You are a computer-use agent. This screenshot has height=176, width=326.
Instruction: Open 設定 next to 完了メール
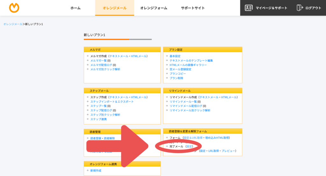click(189, 146)
